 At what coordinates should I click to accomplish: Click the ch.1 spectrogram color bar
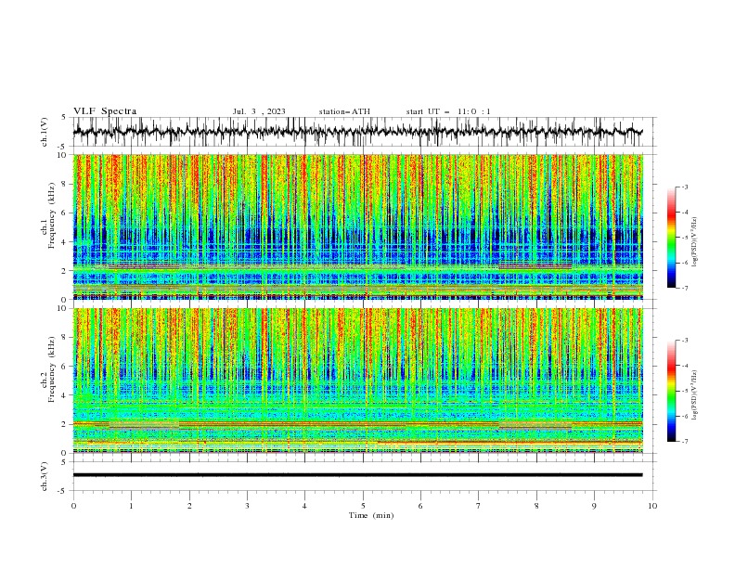(672, 238)
